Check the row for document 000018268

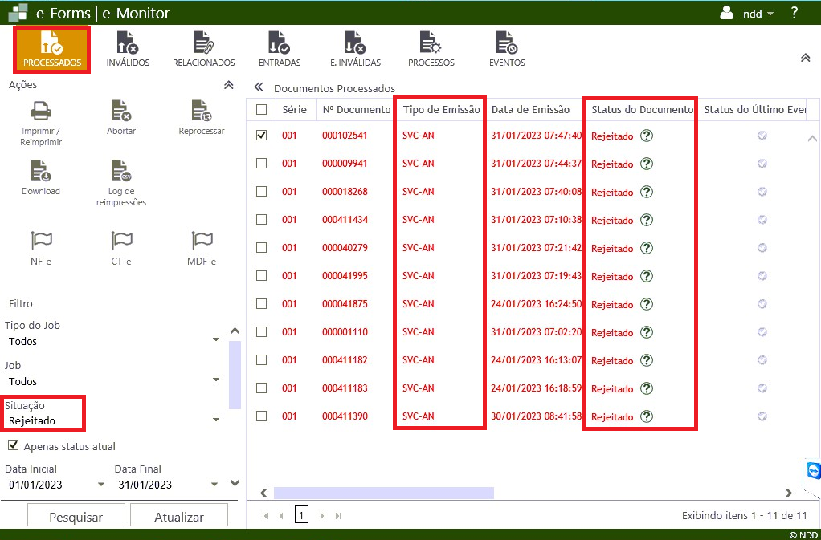[x=261, y=191]
